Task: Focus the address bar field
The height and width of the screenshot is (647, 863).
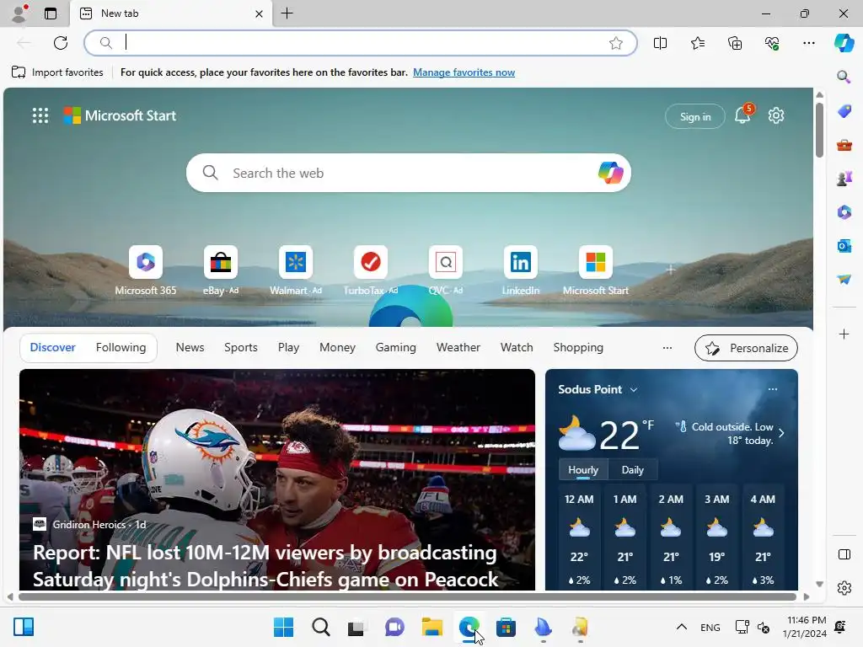Action: [x=361, y=43]
